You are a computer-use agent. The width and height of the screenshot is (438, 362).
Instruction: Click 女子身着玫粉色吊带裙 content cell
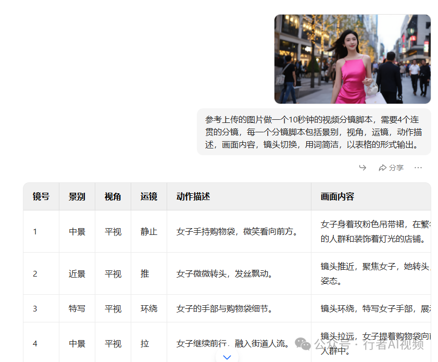tap(371, 232)
